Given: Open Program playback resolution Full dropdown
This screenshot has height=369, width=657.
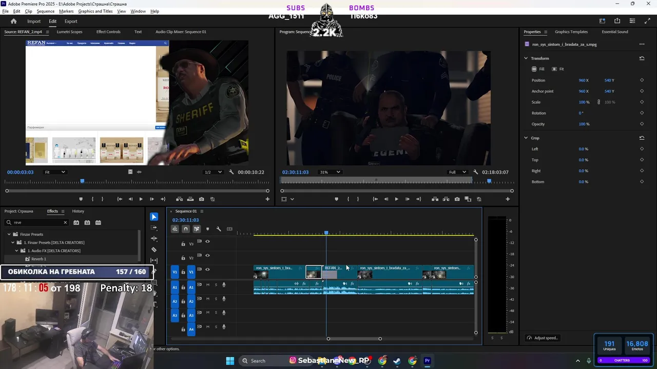Looking at the screenshot, I should 457,172.
